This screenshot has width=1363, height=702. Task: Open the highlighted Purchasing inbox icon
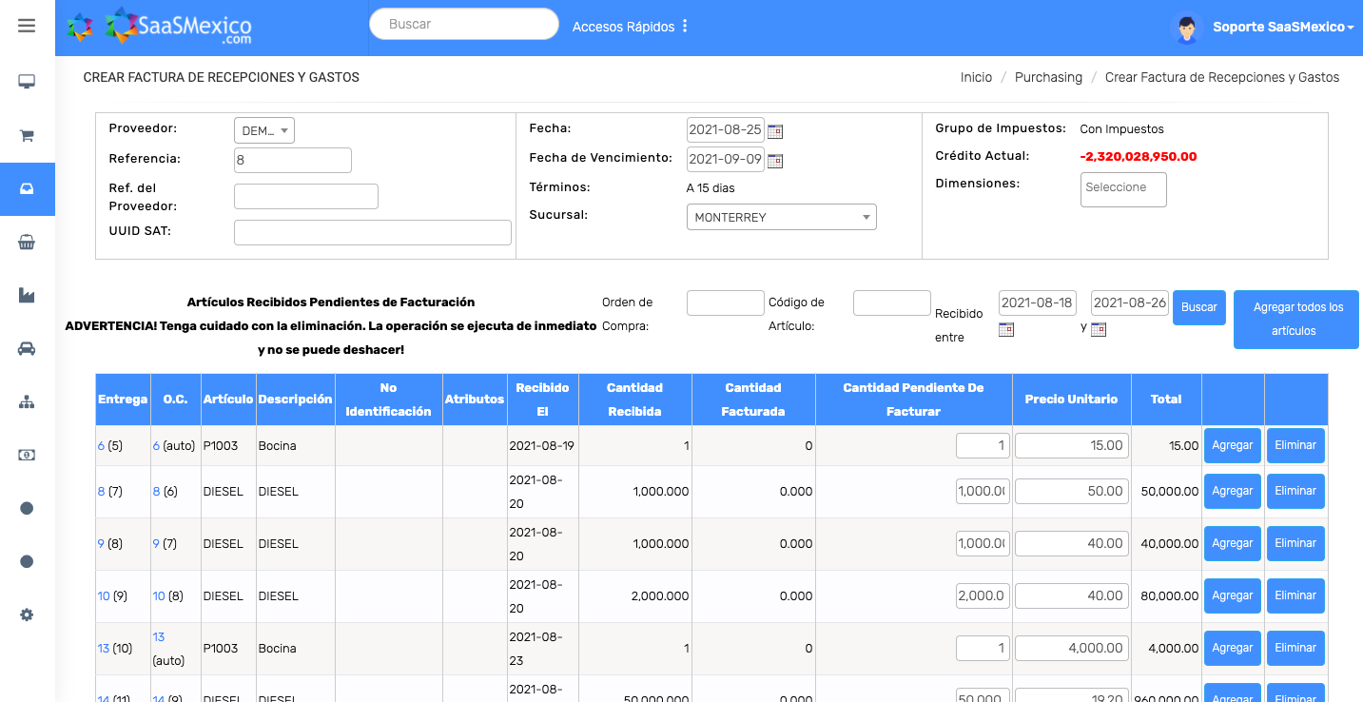[x=27, y=188]
